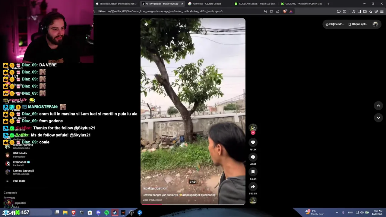Go to previous video with up arrow
This screenshot has width=386, height=217.
point(378,105)
